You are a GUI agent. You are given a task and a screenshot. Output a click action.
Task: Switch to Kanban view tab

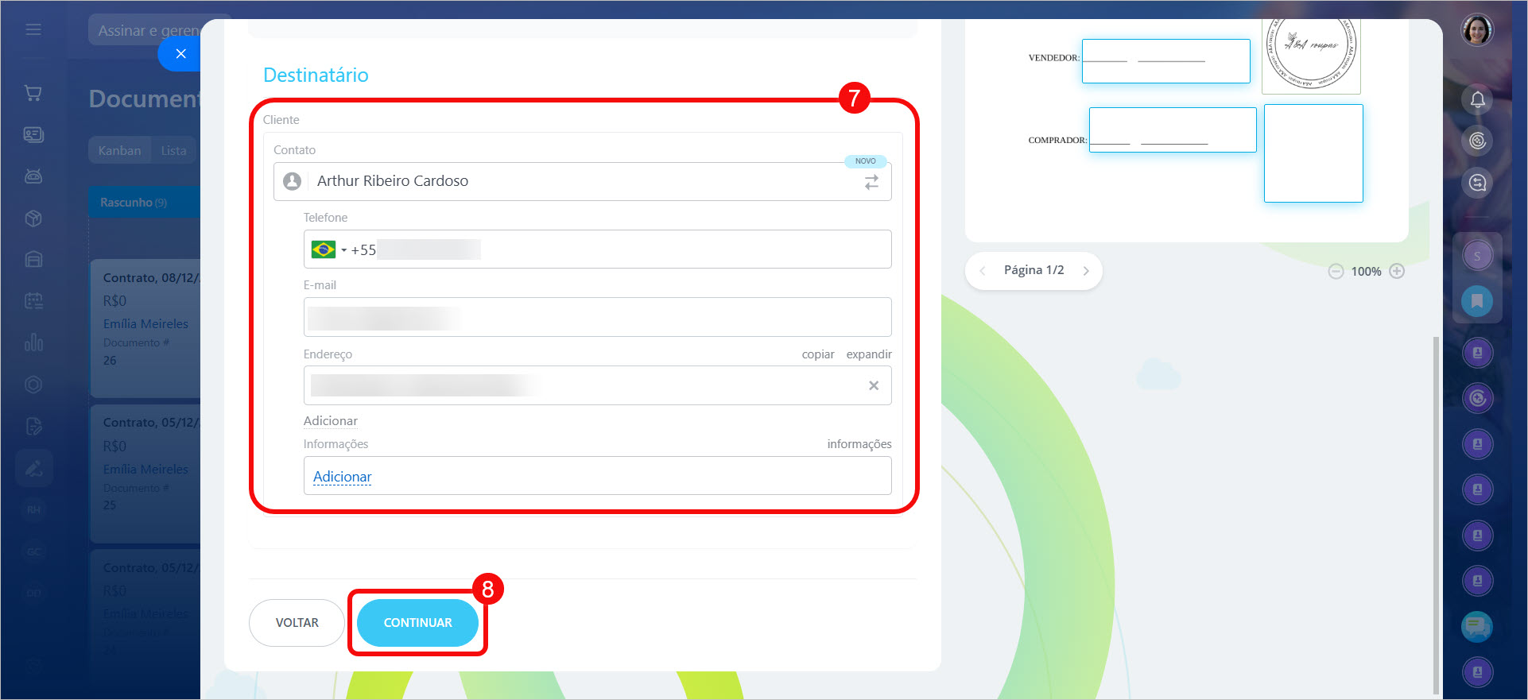point(119,150)
